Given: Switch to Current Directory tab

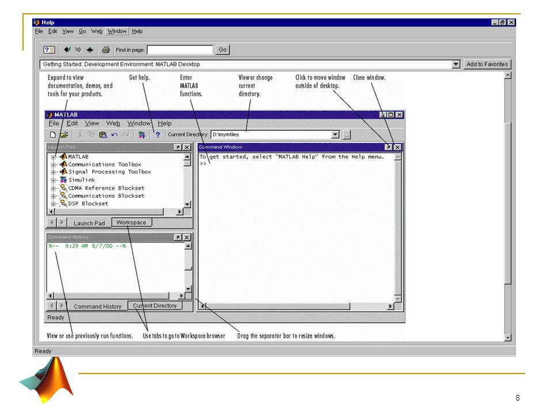Looking at the screenshot, I should (x=155, y=305).
